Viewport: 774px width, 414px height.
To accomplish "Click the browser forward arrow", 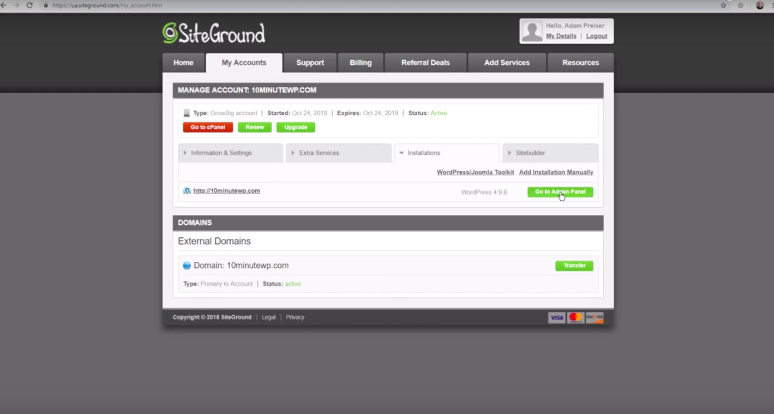I will [16, 5].
